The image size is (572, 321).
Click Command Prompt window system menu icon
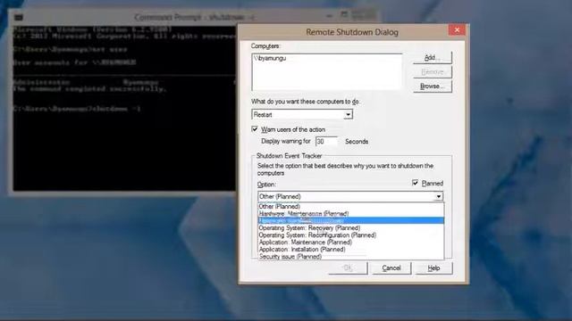pos(19,17)
